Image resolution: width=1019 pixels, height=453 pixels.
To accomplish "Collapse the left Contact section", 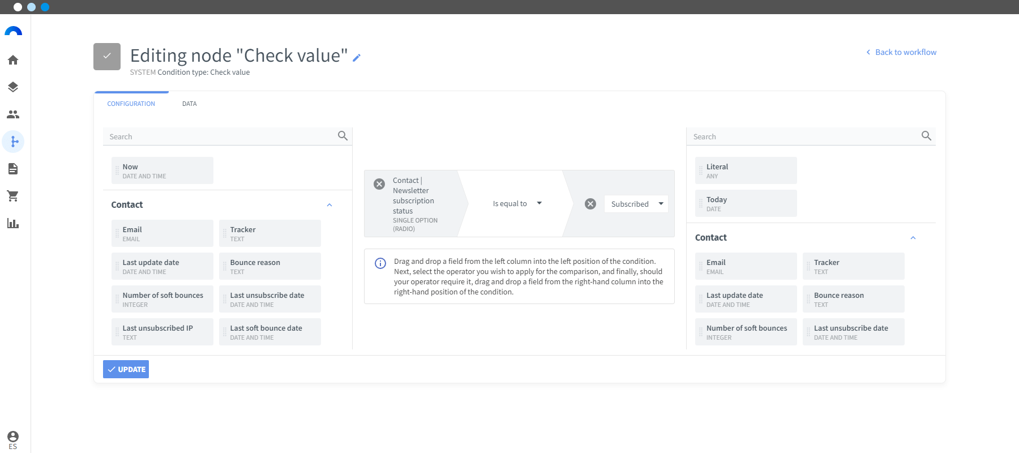I will point(329,205).
